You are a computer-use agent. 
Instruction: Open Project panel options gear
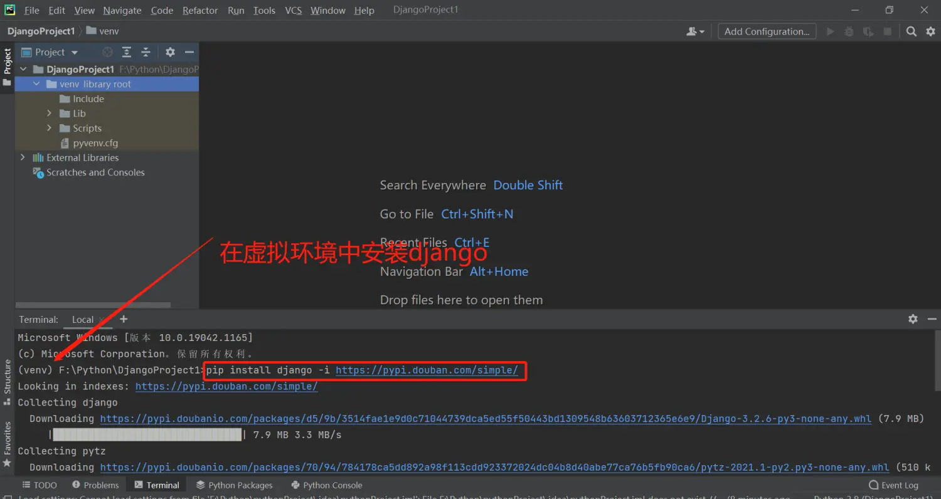[x=170, y=52]
